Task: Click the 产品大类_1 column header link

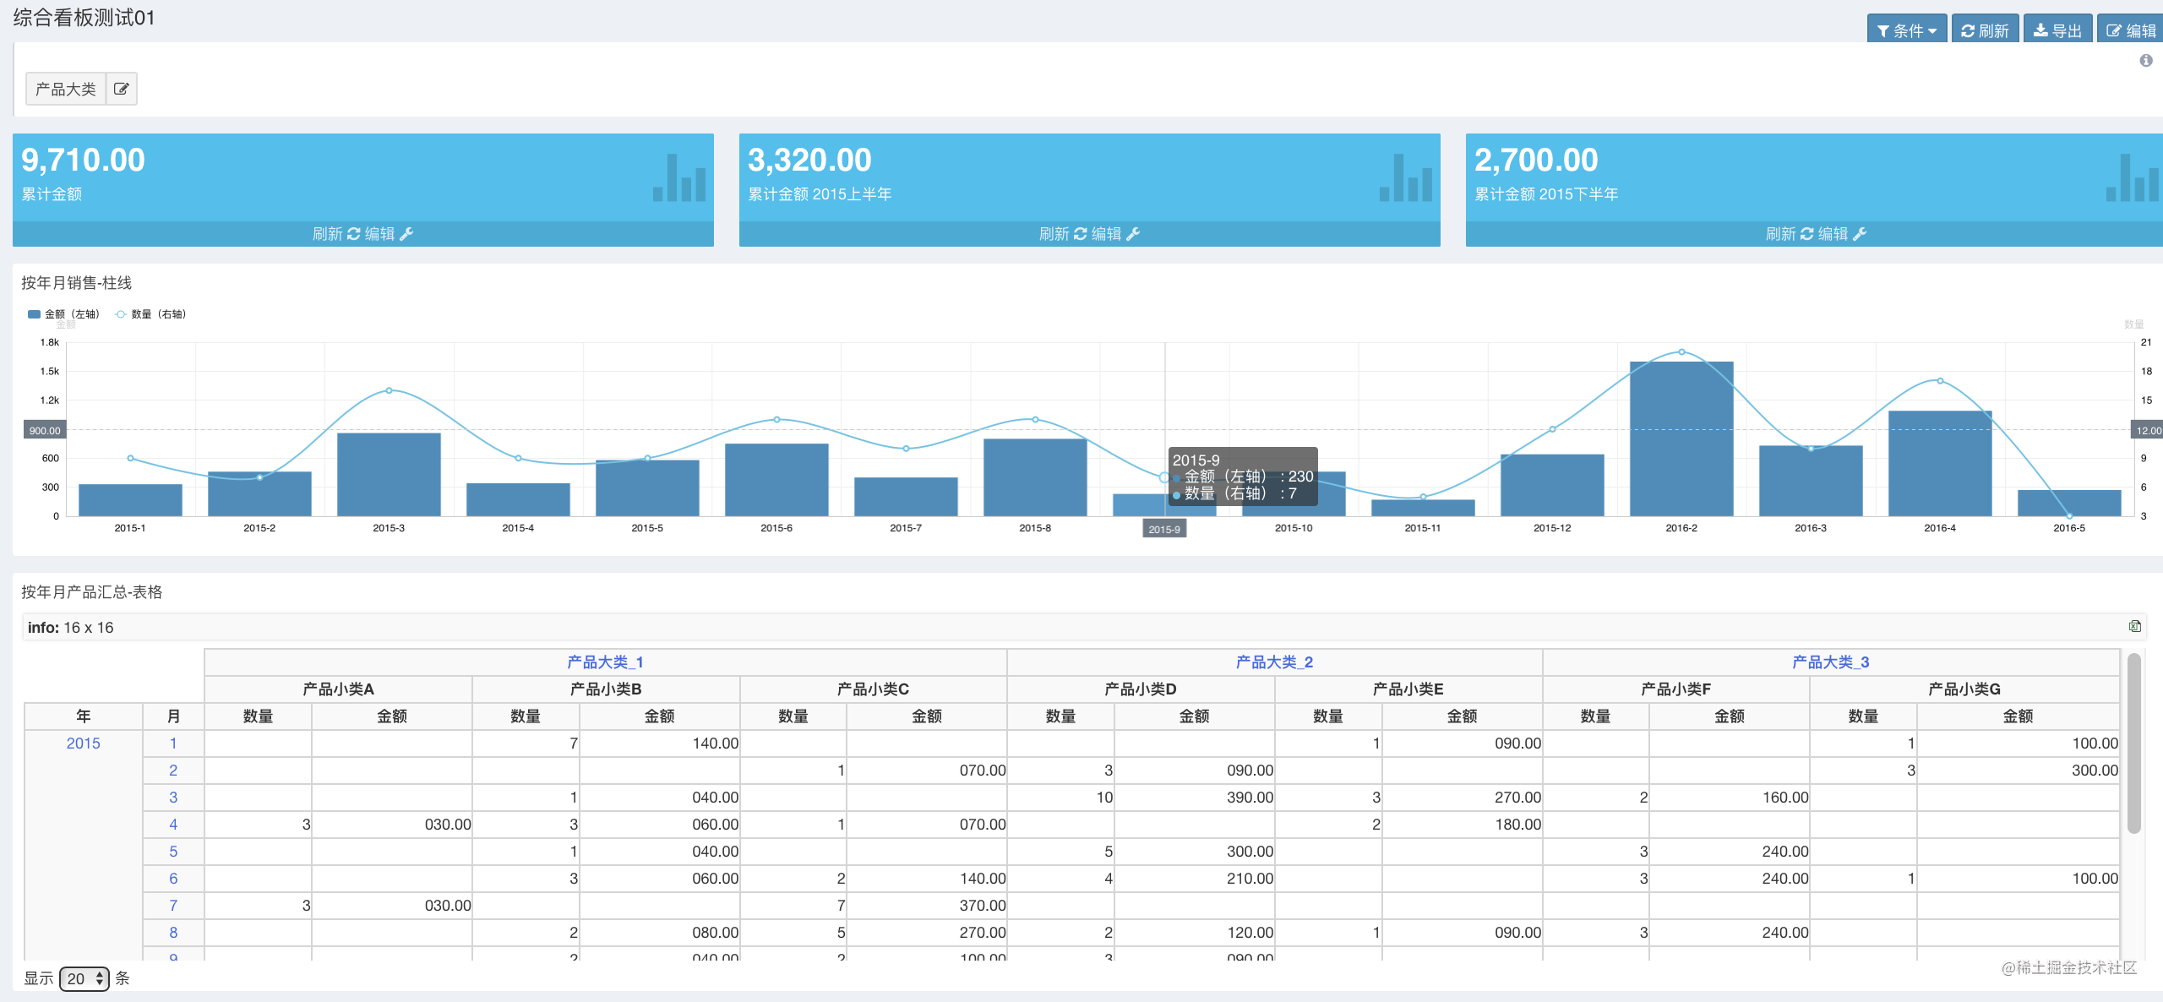Action: click(x=605, y=662)
